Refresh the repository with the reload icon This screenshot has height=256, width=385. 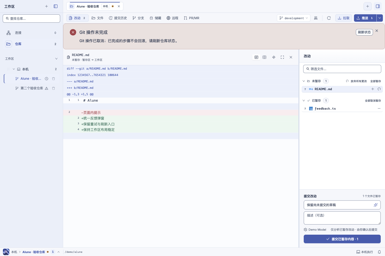pos(329,18)
